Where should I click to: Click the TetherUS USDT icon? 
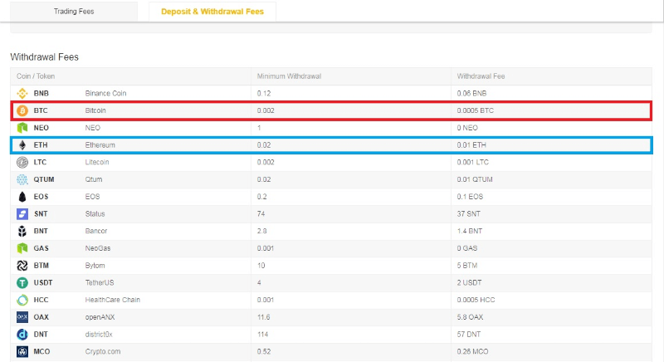22,282
